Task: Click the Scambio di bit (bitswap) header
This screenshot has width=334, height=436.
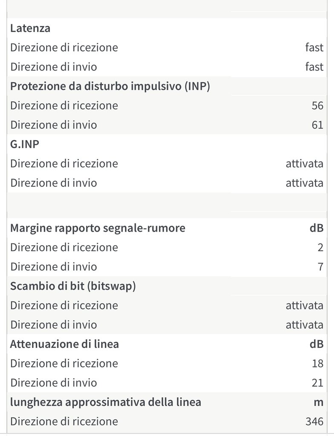Action: [73, 286]
